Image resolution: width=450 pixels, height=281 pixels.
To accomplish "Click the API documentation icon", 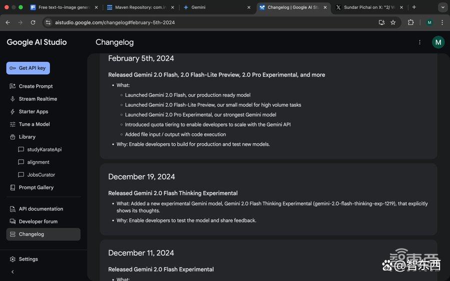I will [x=12, y=209].
